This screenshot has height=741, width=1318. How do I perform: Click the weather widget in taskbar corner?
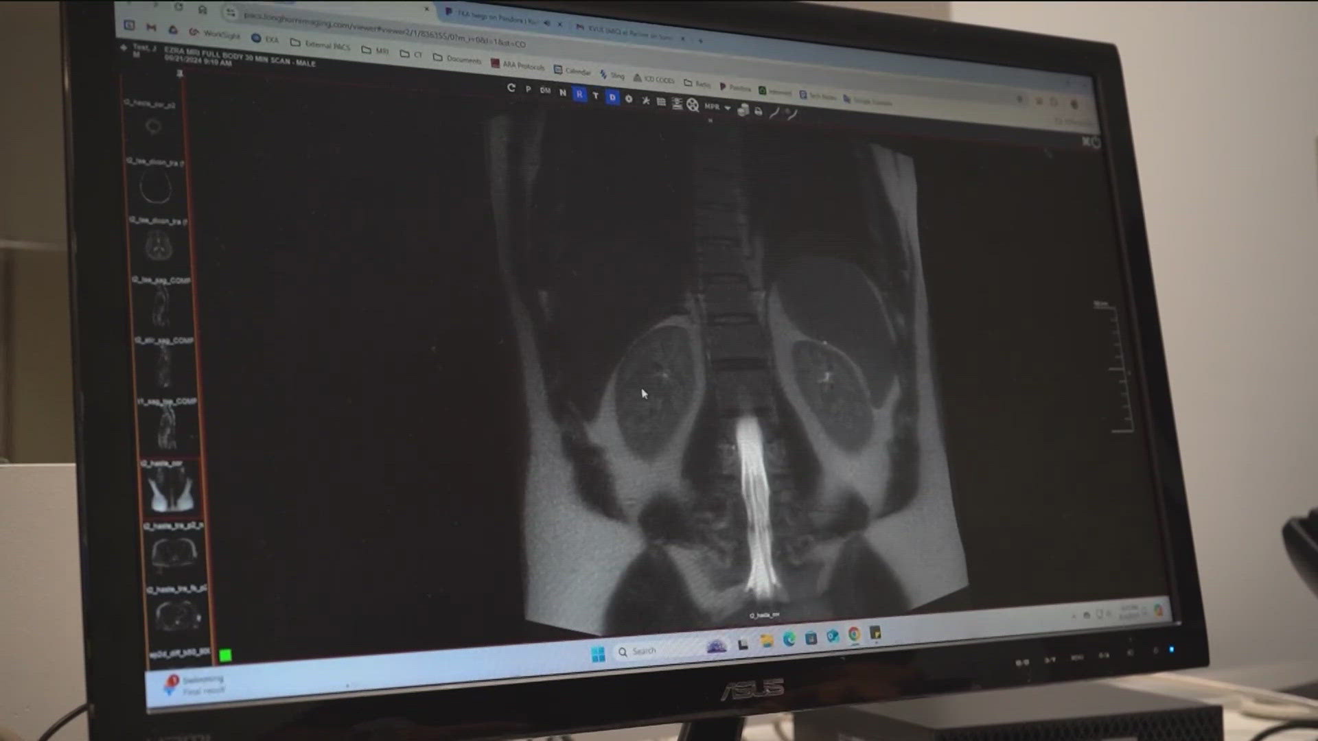193,684
